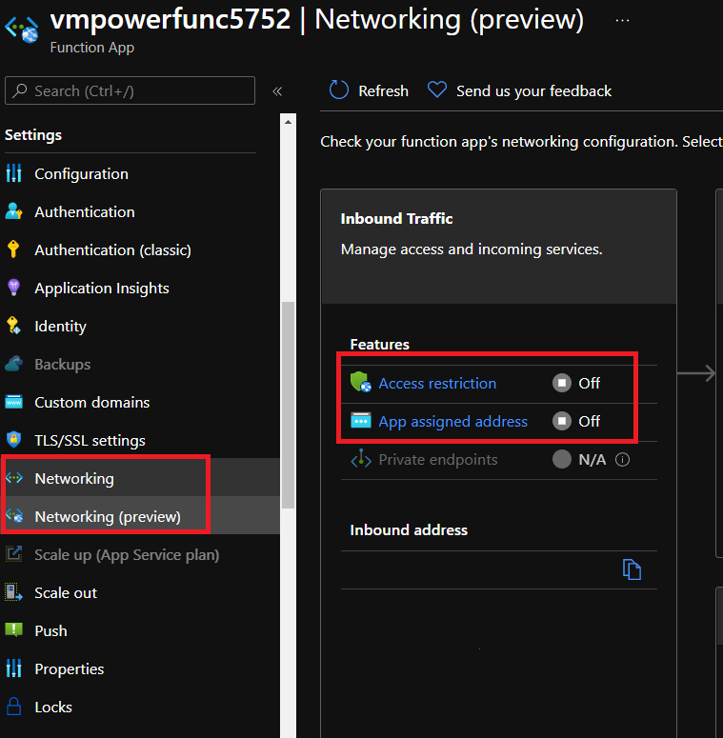Viewport: 723px width, 738px height.
Task: Click the sidebar scroll up arrow
Action: click(x=288, y=123)
